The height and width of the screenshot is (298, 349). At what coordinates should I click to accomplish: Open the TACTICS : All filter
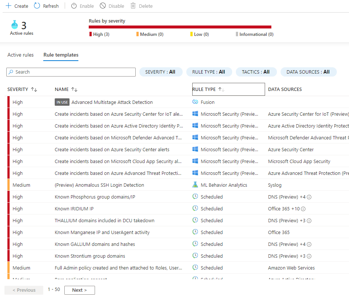point(256,72)
